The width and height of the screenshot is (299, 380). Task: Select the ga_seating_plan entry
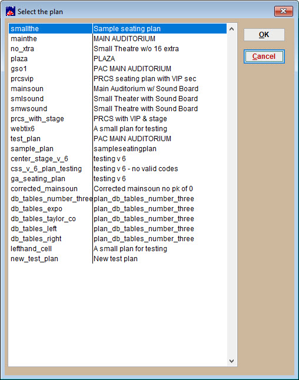click(x=118, y=179)
